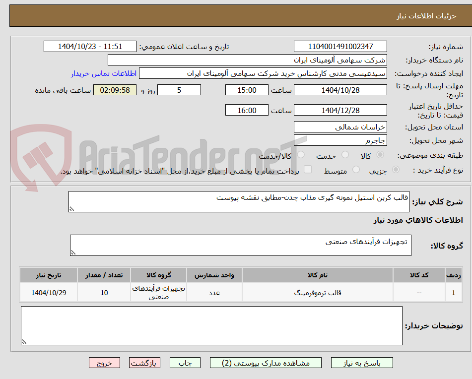Viewport: 472px width, 379px height.
Task: Click the countdown timer 02:09:58
Action: tap(115, 90)
